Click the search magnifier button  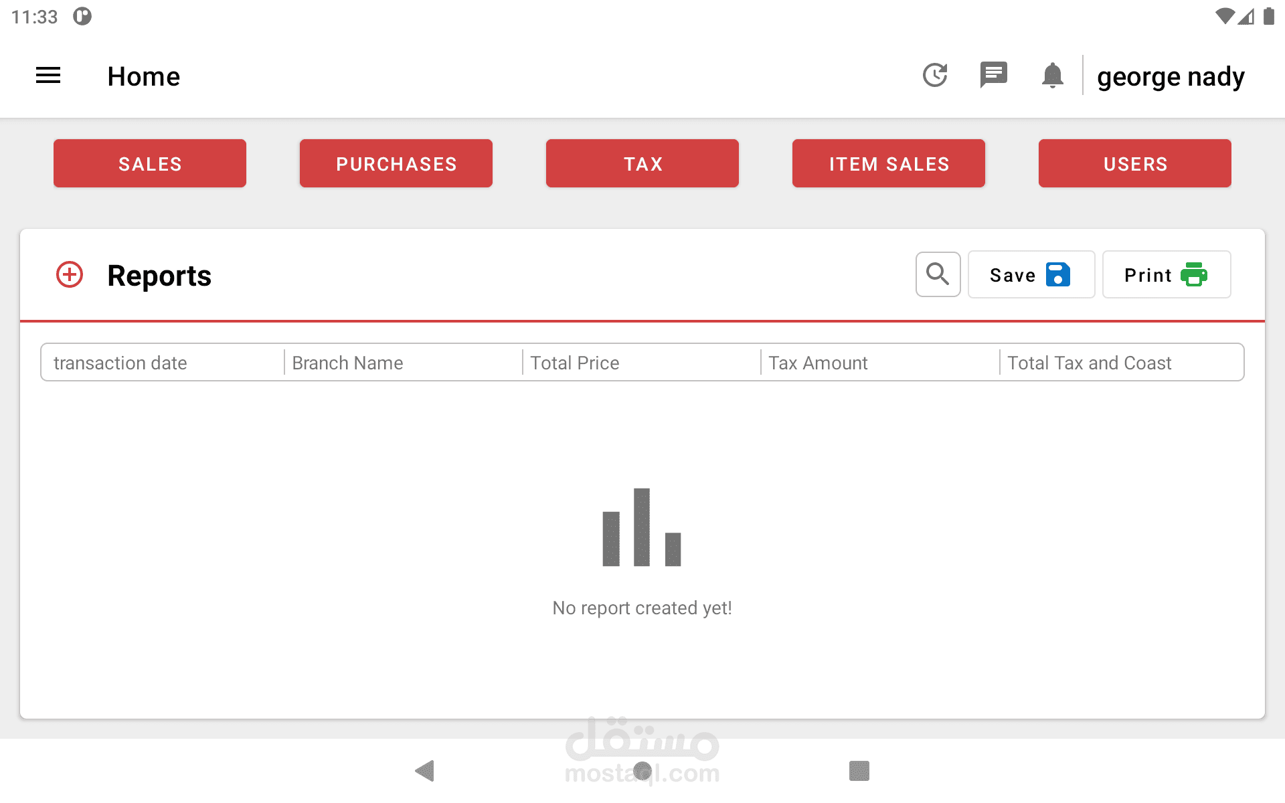(938, 274)
